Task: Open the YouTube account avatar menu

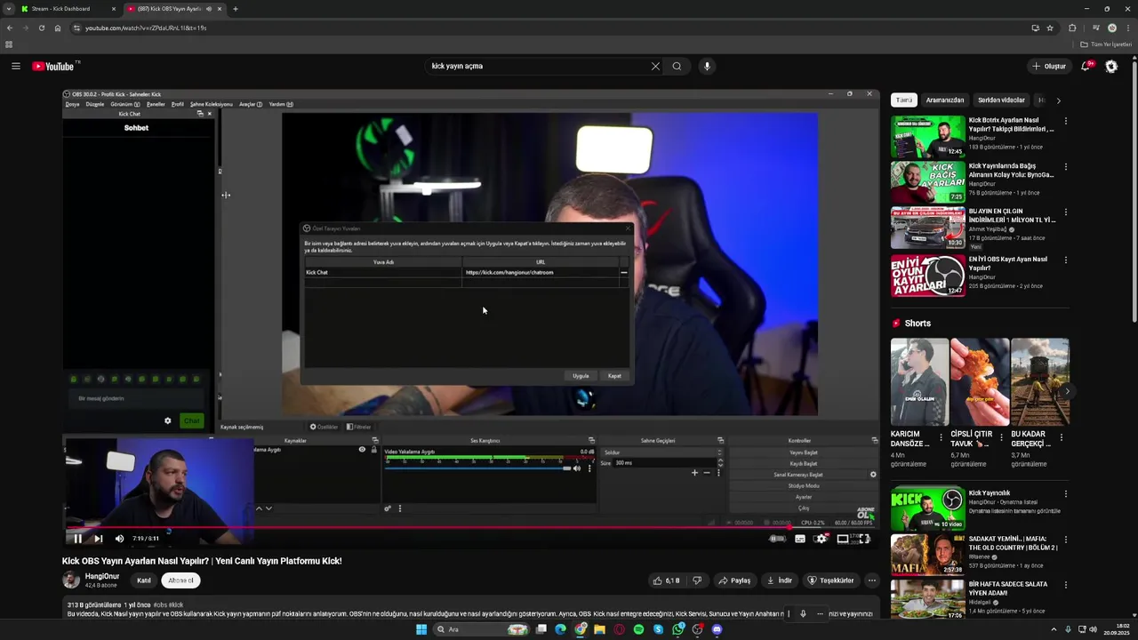Action: (x=1110, y=66)
